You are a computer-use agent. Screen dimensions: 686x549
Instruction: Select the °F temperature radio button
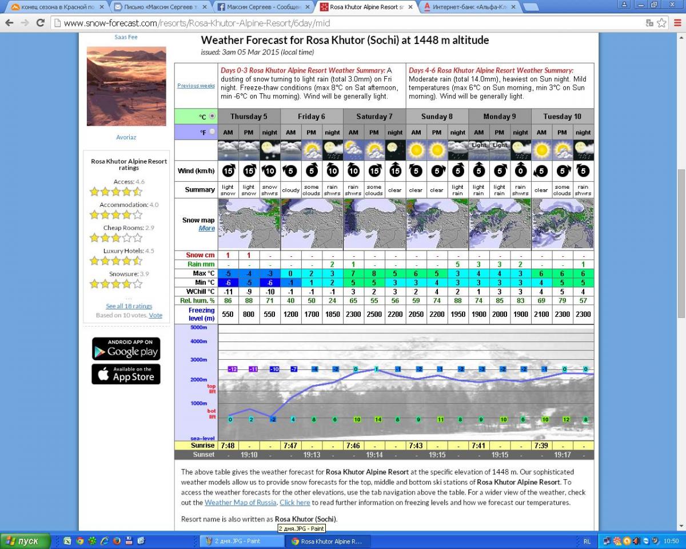(x=213, y=132)
